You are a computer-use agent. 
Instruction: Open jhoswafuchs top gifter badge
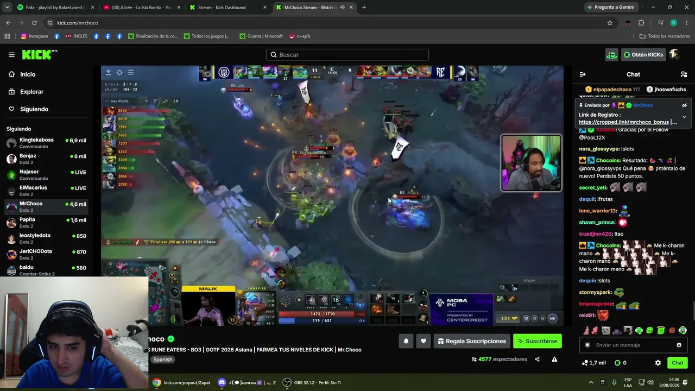(x=666, y=90)
